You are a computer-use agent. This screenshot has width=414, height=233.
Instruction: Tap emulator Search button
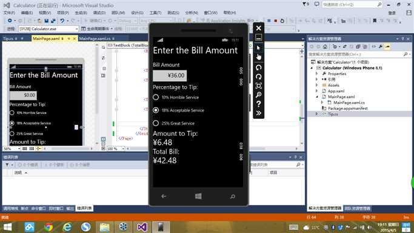233,196
